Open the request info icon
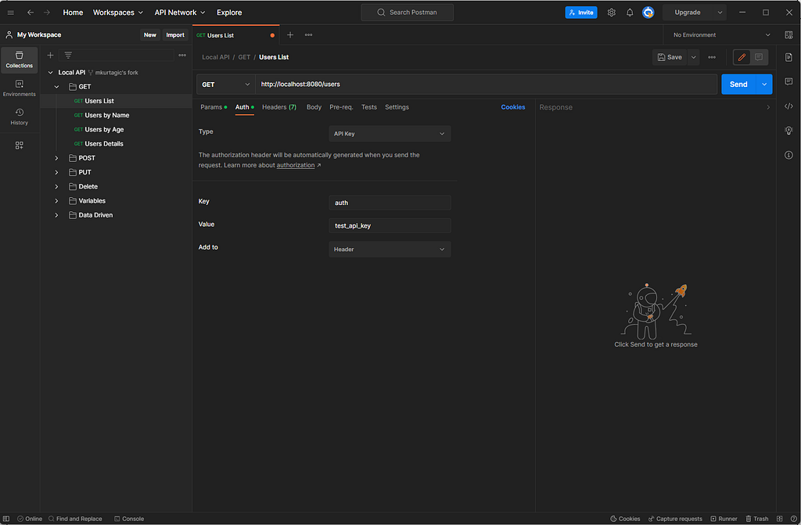The image size is (801, 525). [x=788, y=156]
